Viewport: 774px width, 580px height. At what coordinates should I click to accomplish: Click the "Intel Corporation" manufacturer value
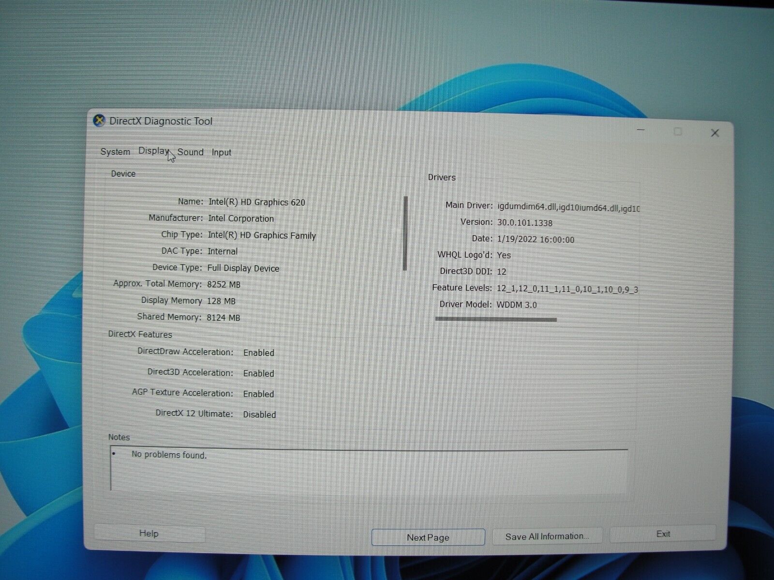241,218
